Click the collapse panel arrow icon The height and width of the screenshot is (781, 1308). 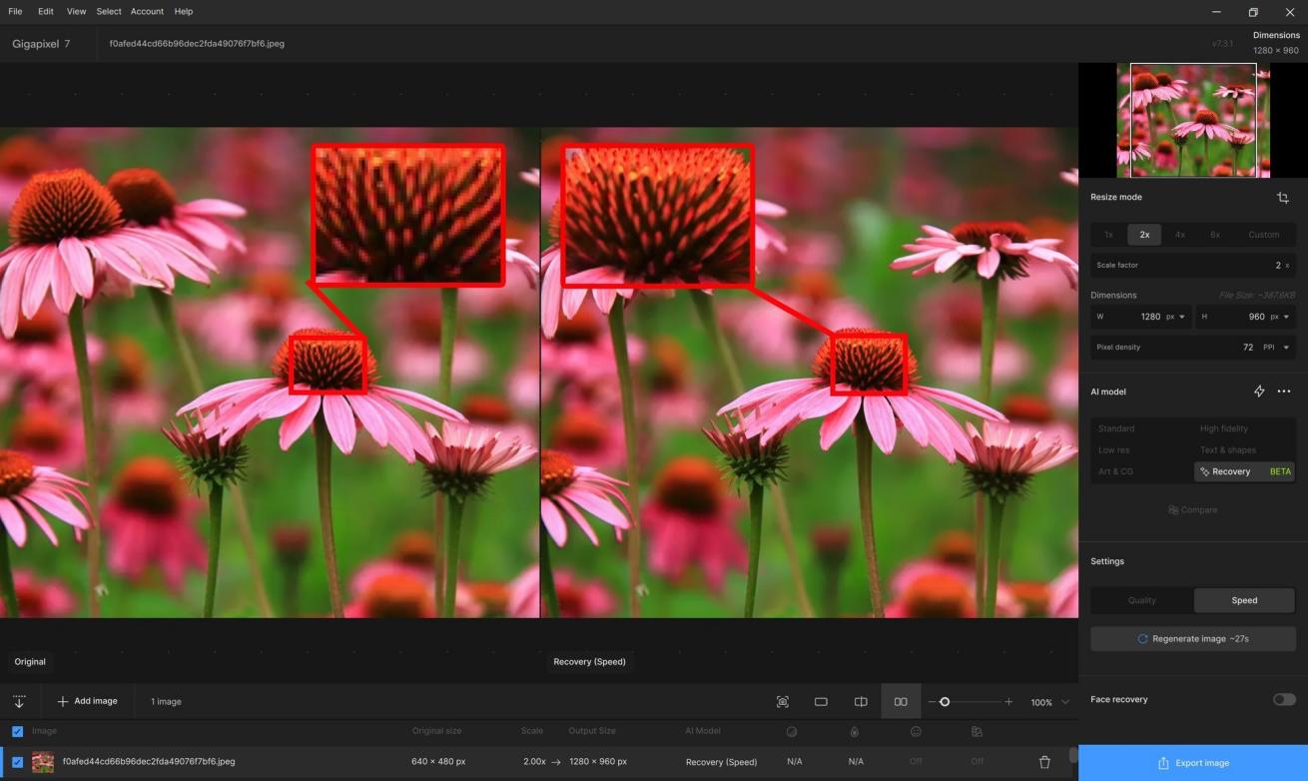19,702
